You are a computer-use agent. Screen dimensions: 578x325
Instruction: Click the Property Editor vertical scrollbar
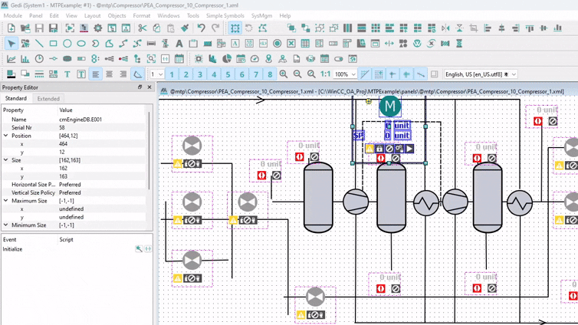click(149, 150)
